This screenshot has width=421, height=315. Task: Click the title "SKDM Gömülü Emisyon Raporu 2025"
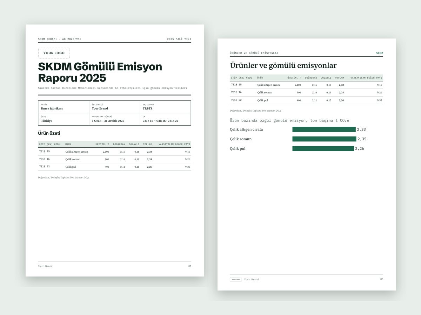click(x=100, y=72)
